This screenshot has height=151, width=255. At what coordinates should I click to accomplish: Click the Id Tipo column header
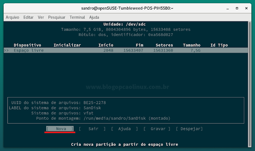(x=219, y=45)
